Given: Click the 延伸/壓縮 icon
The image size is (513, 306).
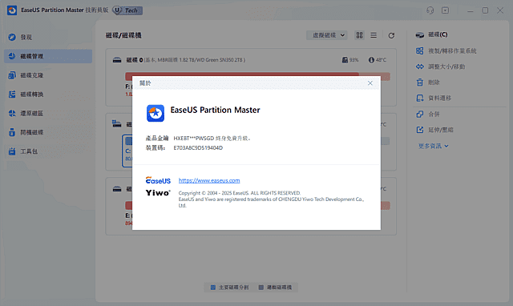Looking at the screenshot, I should (420, 130).
